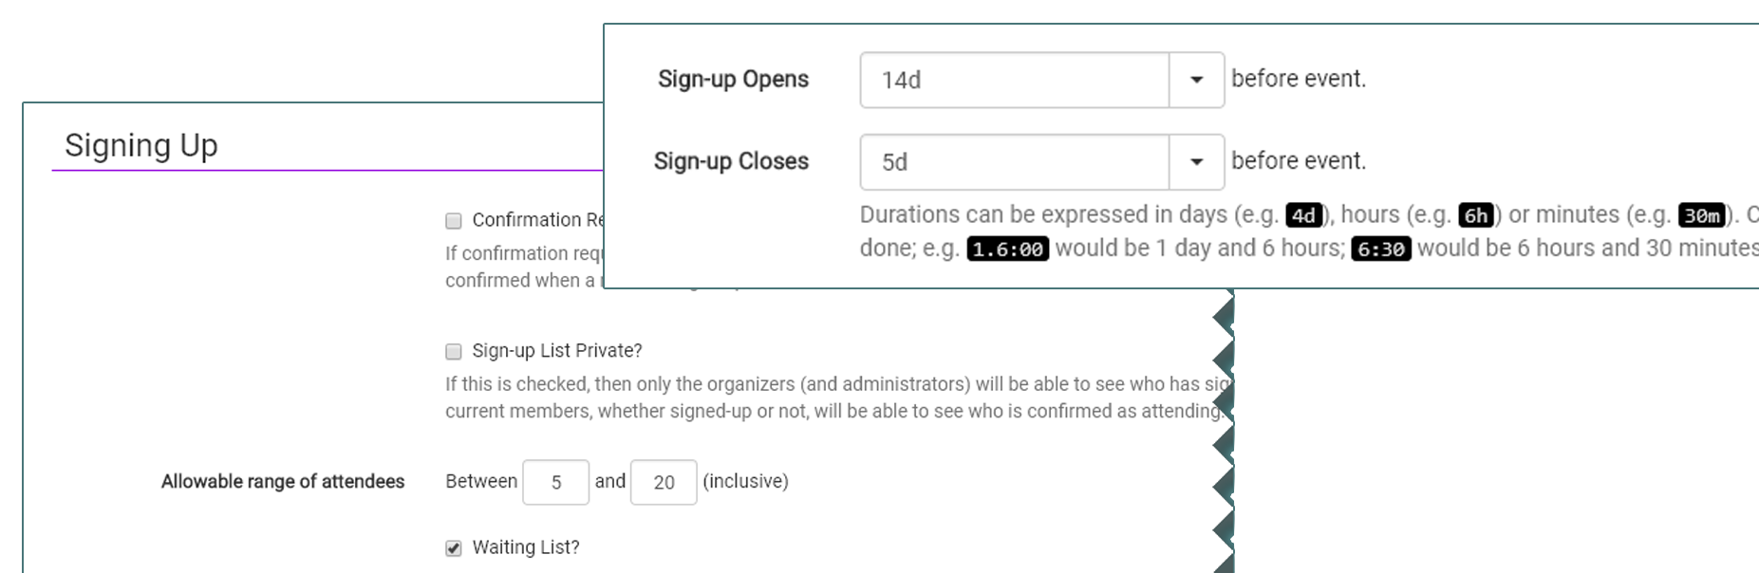Enable the Sign-up List Private checkbox
This screenshot has width=1759, height=573.
454,352
